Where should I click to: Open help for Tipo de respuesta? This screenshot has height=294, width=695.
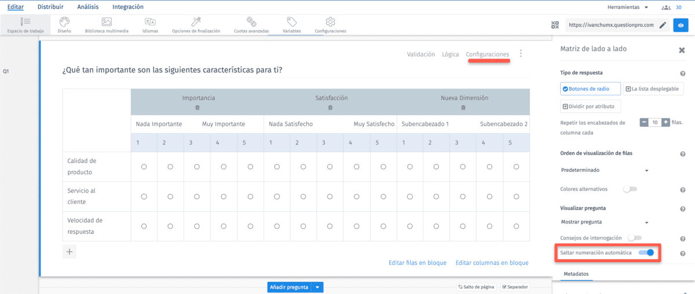pos(682,73)
